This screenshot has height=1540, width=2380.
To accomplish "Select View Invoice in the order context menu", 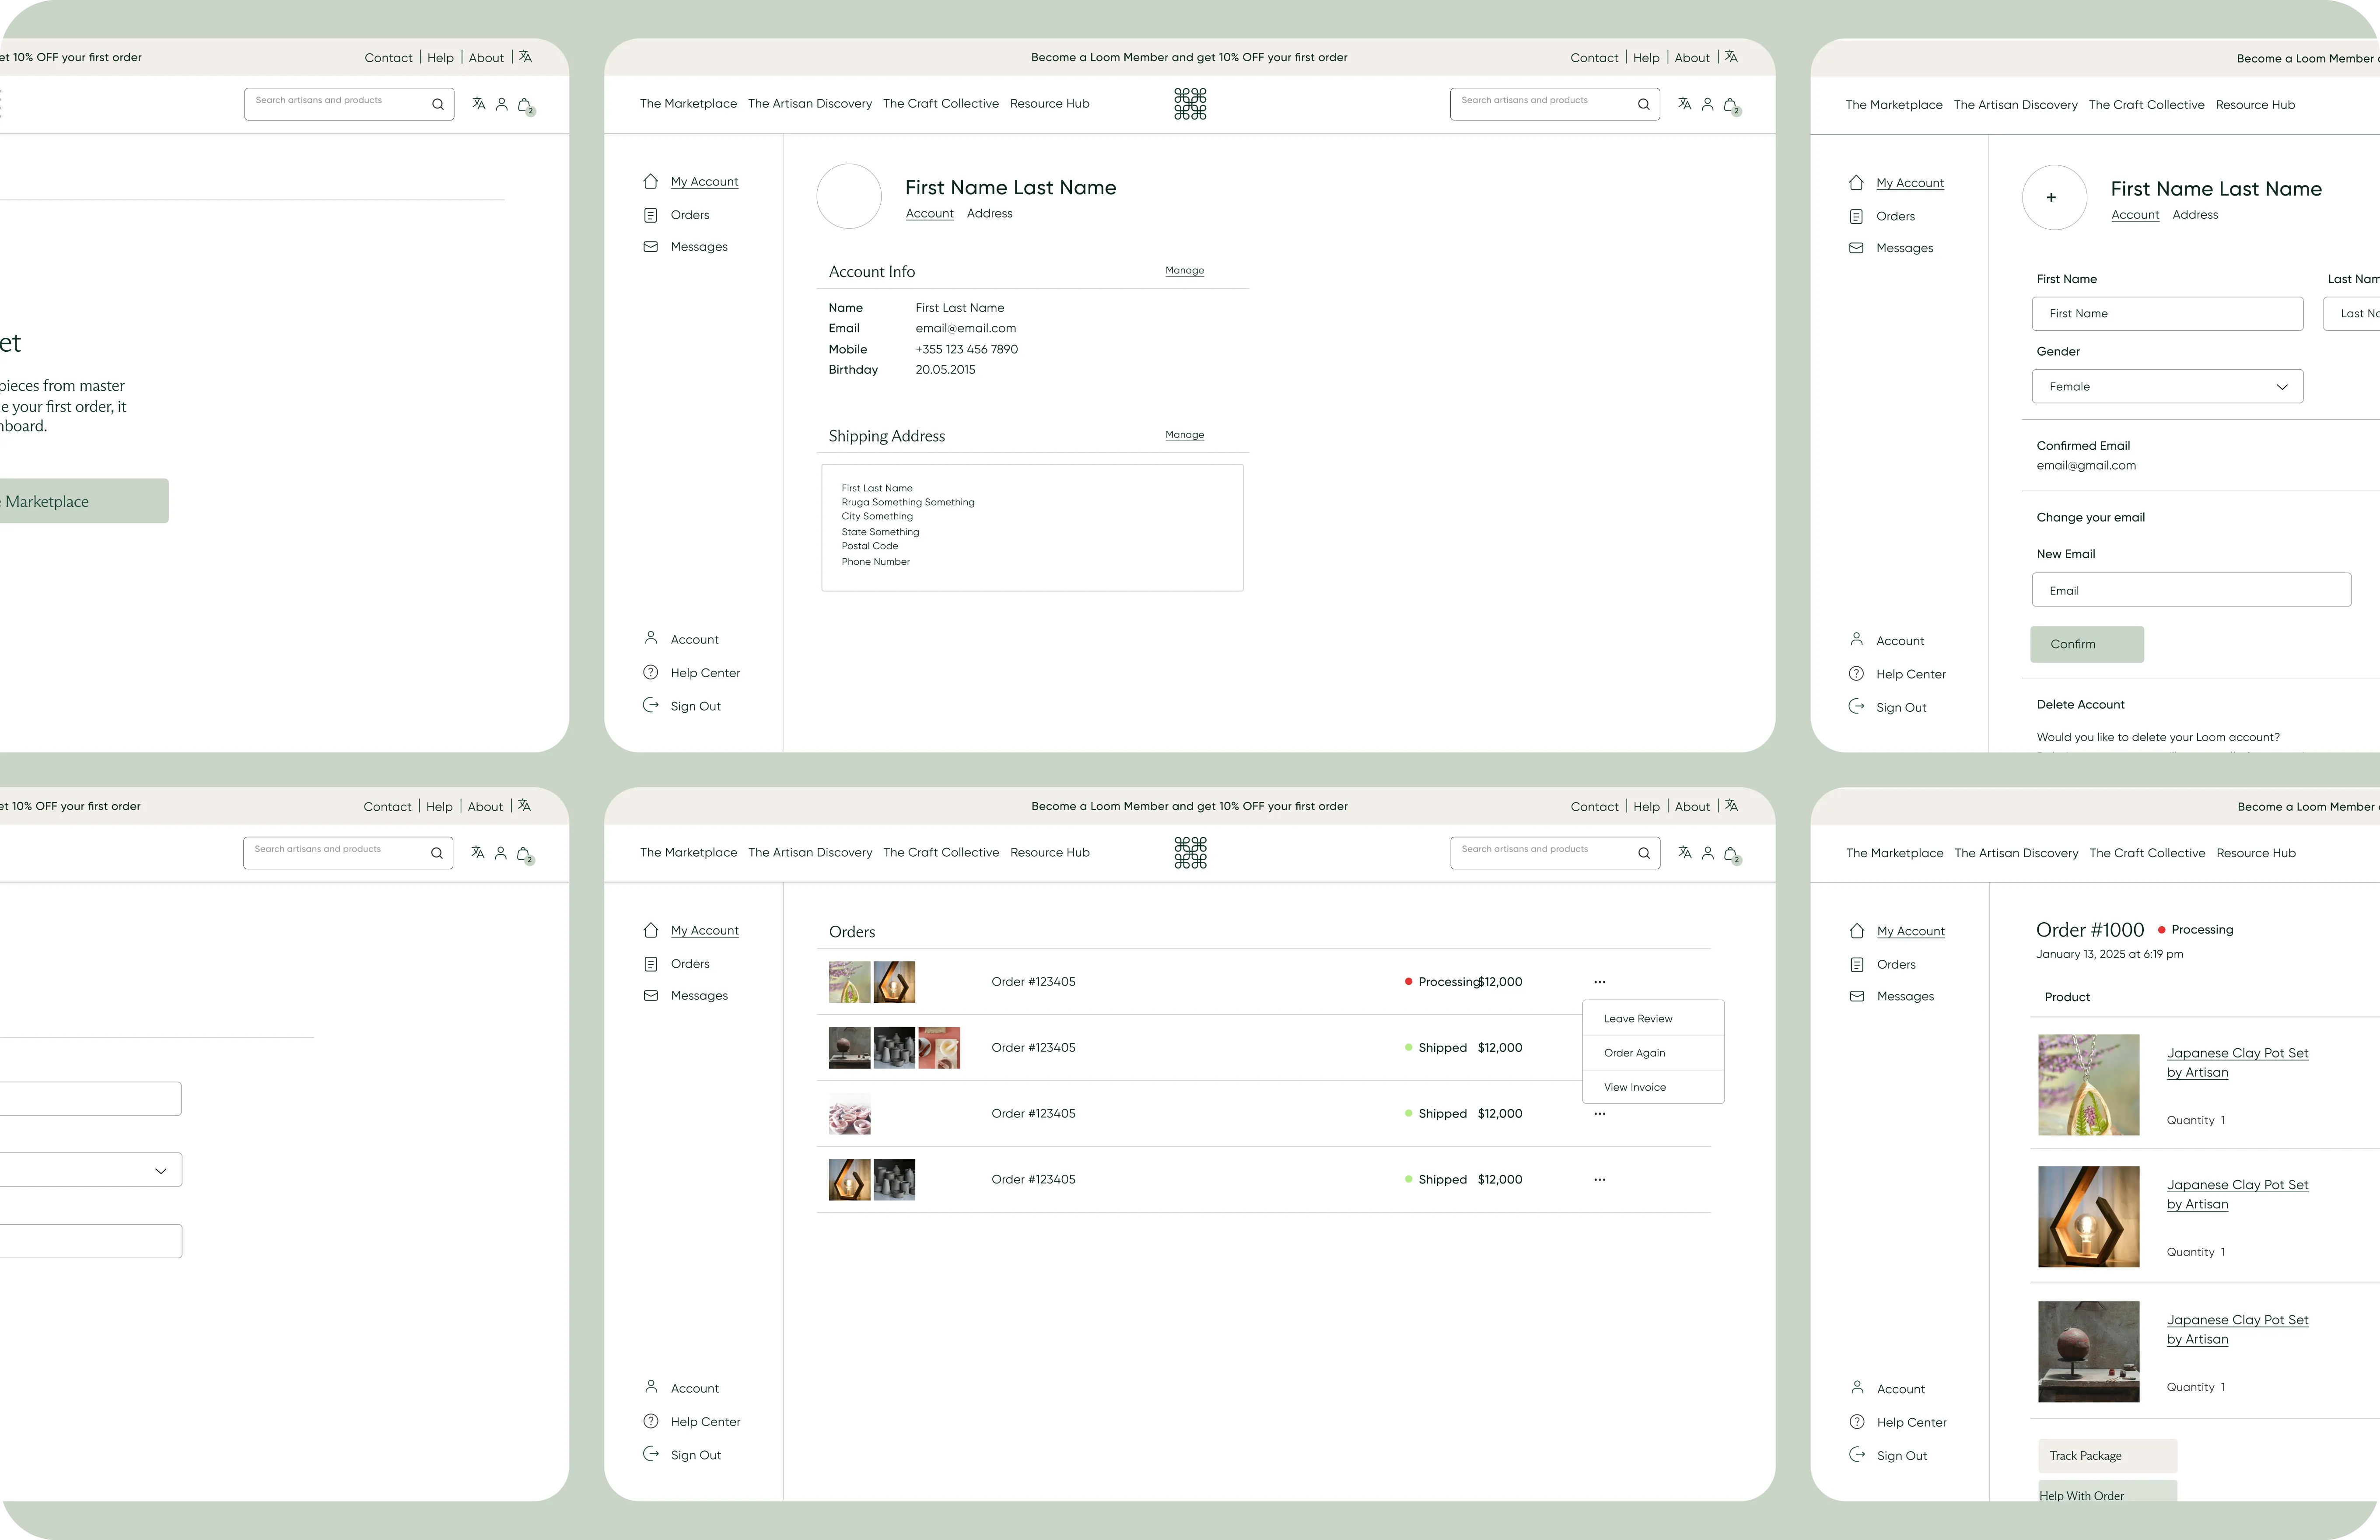I will point(1653,1087).
